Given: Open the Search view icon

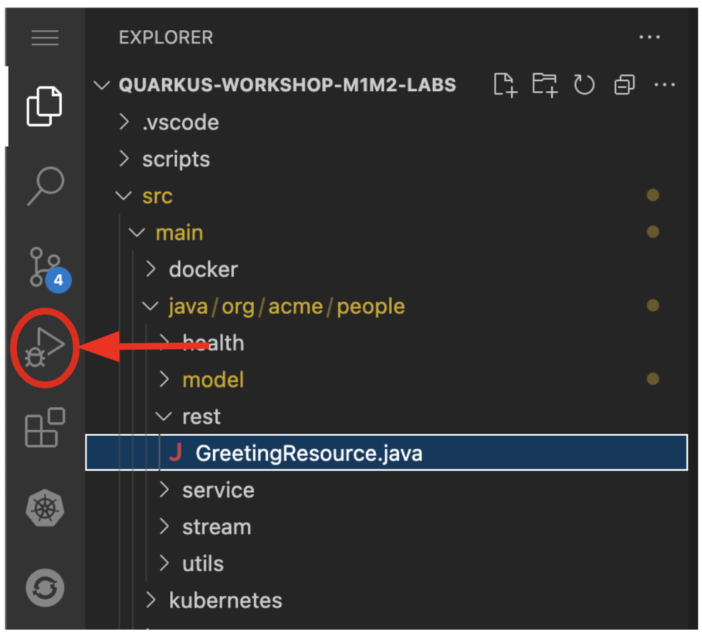Looking at the screenshot, I should (x=46, y=186).
